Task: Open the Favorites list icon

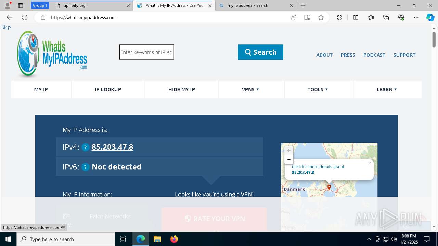Action: 371,17
